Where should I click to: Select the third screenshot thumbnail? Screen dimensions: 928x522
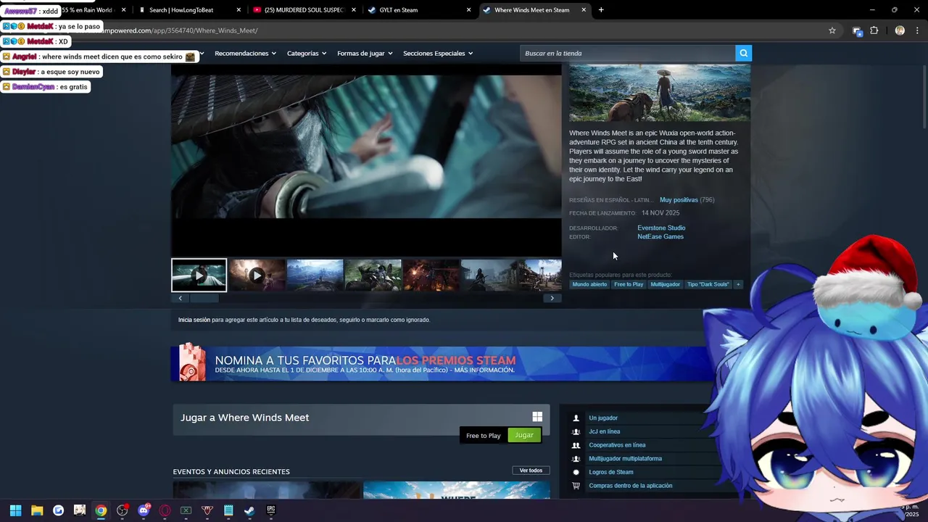click(x=315, y=275)
